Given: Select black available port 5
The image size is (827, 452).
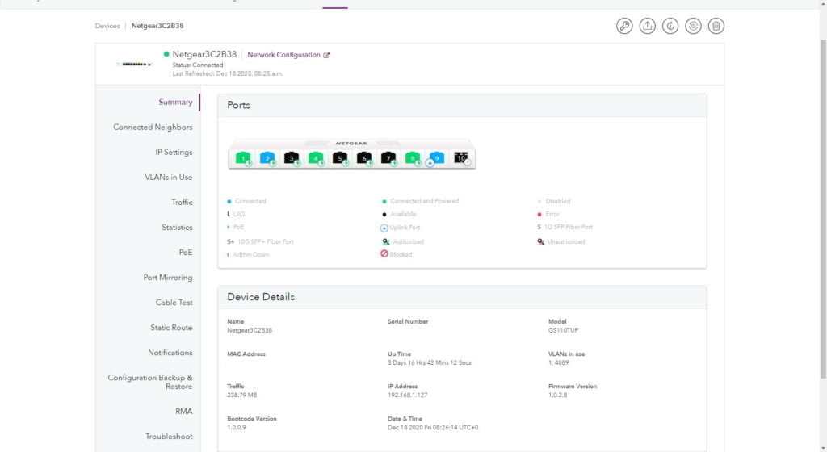Looking at the screenshot, I should pyautogui.click(x=340, y=158).
